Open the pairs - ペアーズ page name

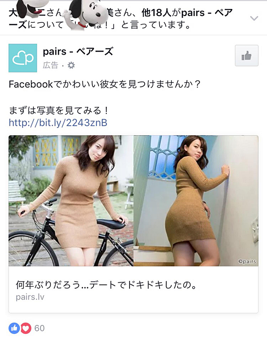coord(78,52)
